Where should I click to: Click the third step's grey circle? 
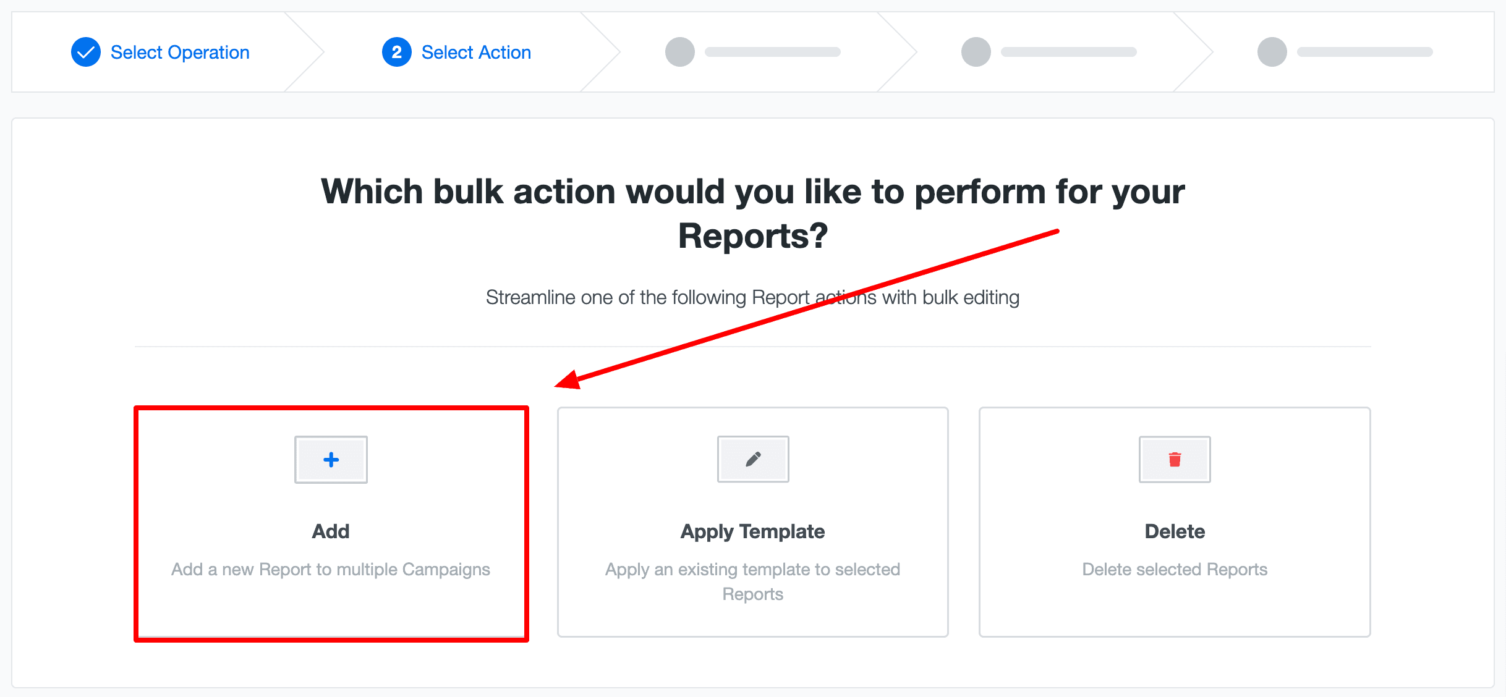(x=680, y=52)
